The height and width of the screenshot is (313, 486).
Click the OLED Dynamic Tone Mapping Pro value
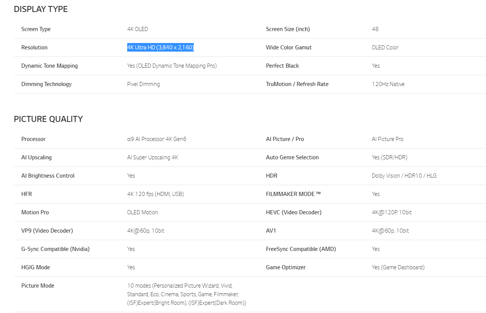[172, 66]
